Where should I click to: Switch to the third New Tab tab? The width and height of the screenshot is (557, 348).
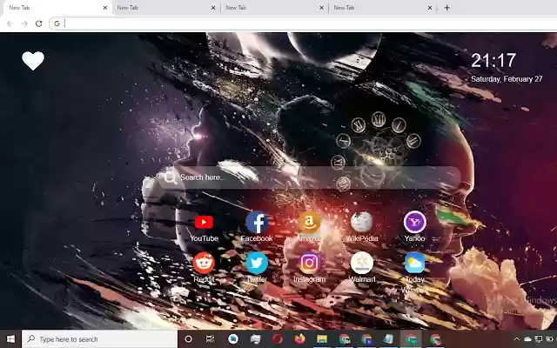tap(274, 8)
